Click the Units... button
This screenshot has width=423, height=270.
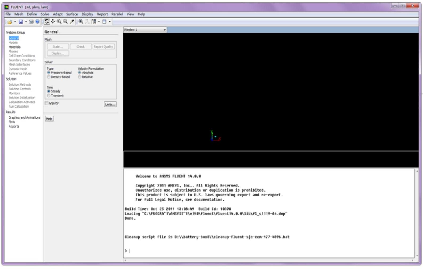[110, 104]
